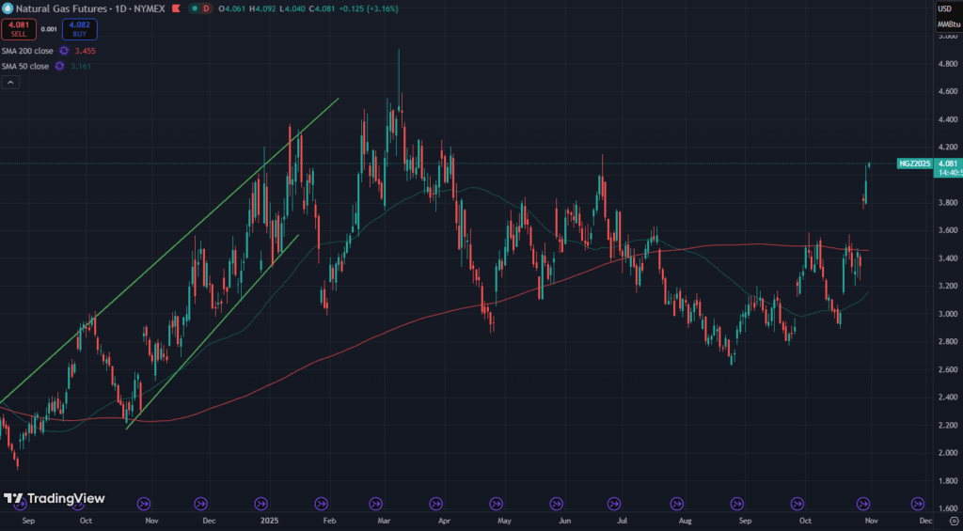
Task: Collapse the indicator legend with chevron arrow
Action: coord(9,83)
